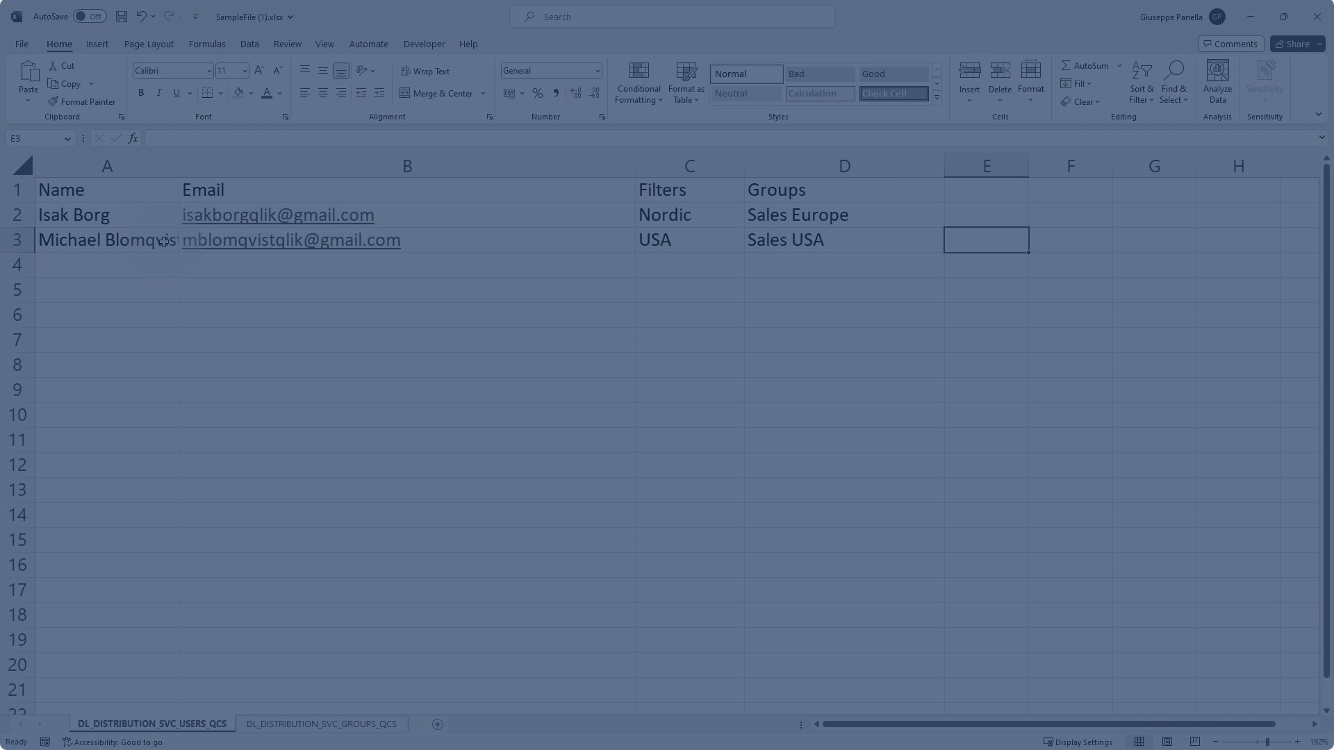Expand the Name Box dropdown arrow

(67, 139)
